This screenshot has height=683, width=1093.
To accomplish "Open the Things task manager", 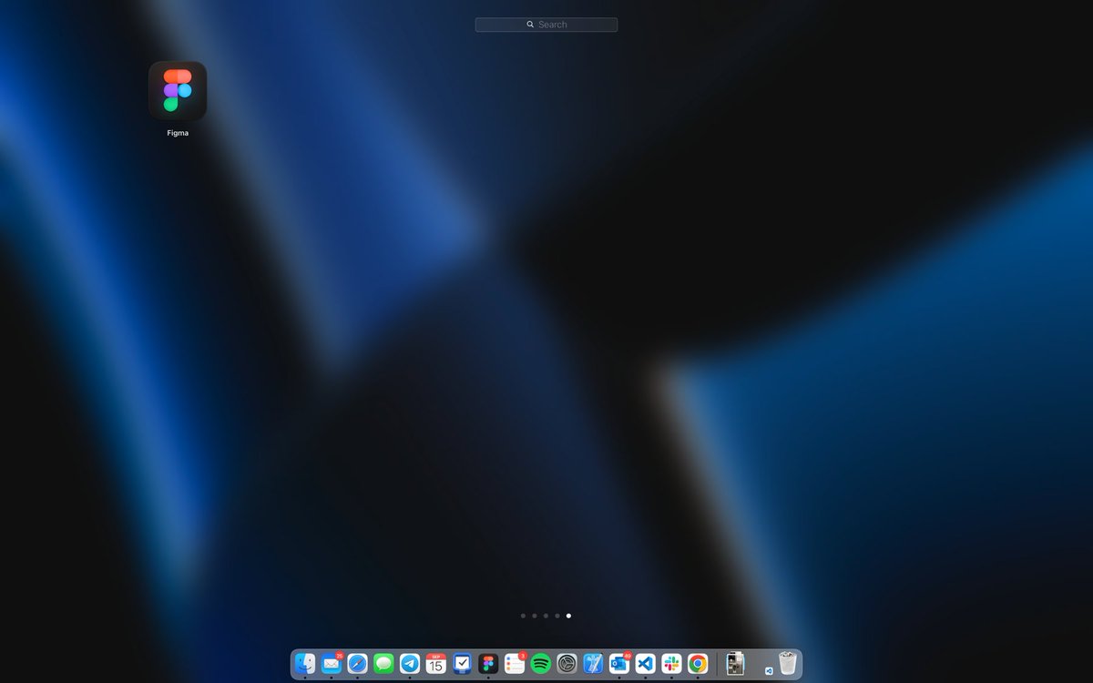I will click(x=463, y=663).
